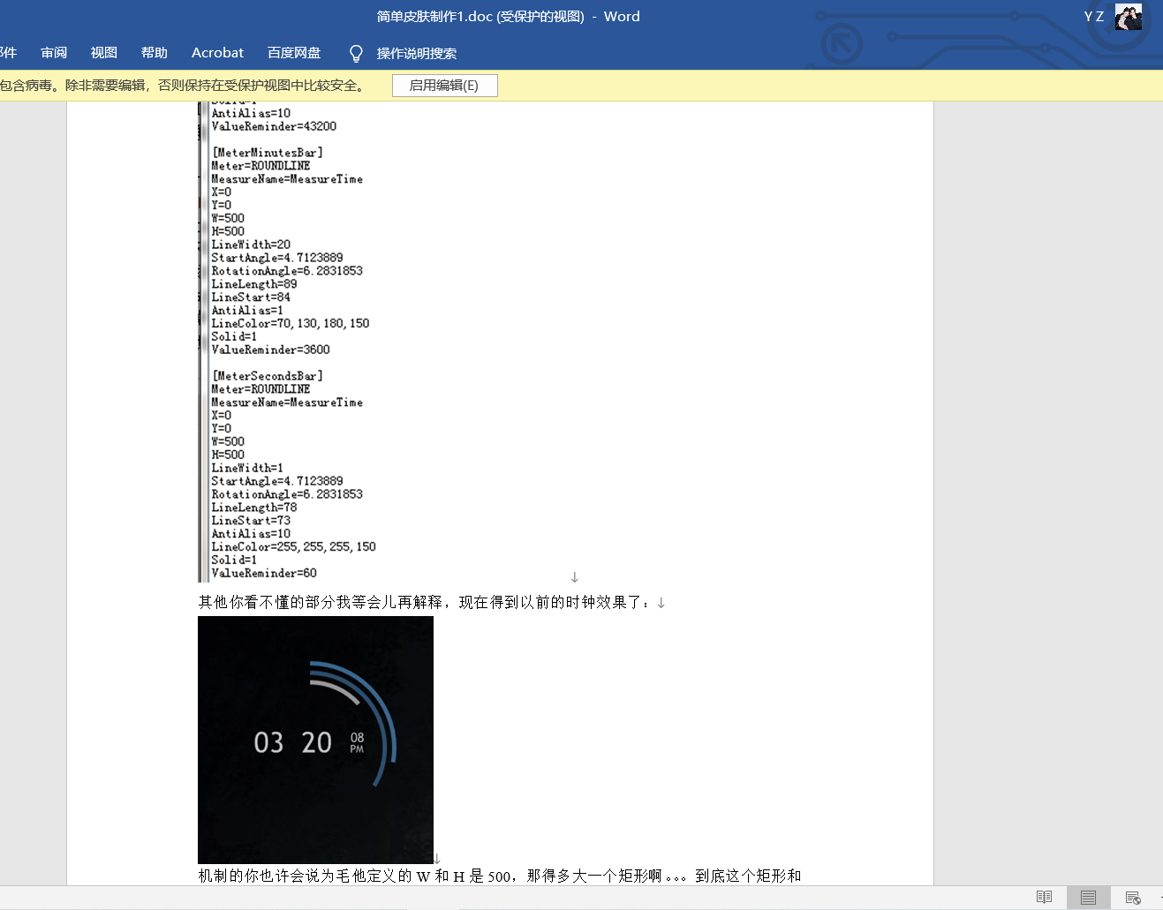Click the clock skin preview image
This screenshot has height=910, width=1163.
(x=315, y=740)
